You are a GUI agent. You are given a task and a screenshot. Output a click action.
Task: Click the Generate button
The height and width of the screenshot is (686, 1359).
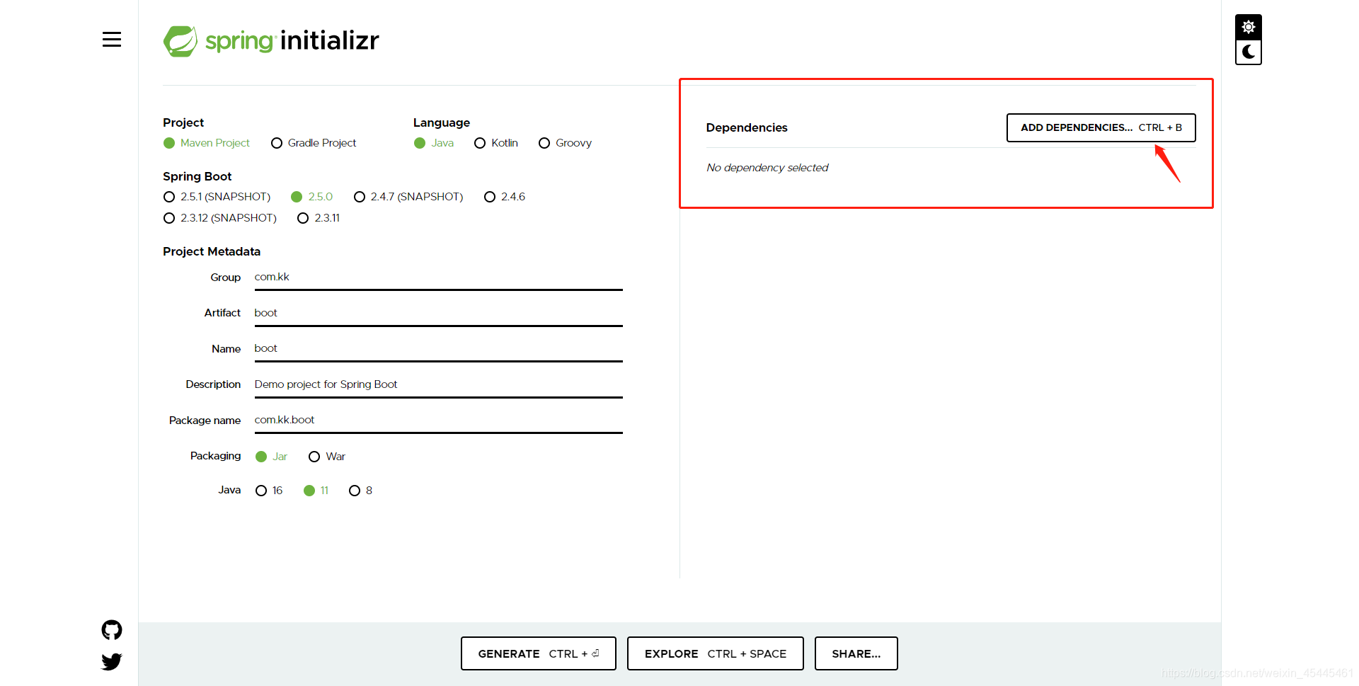pyautogui.click(x=539, y=653)
